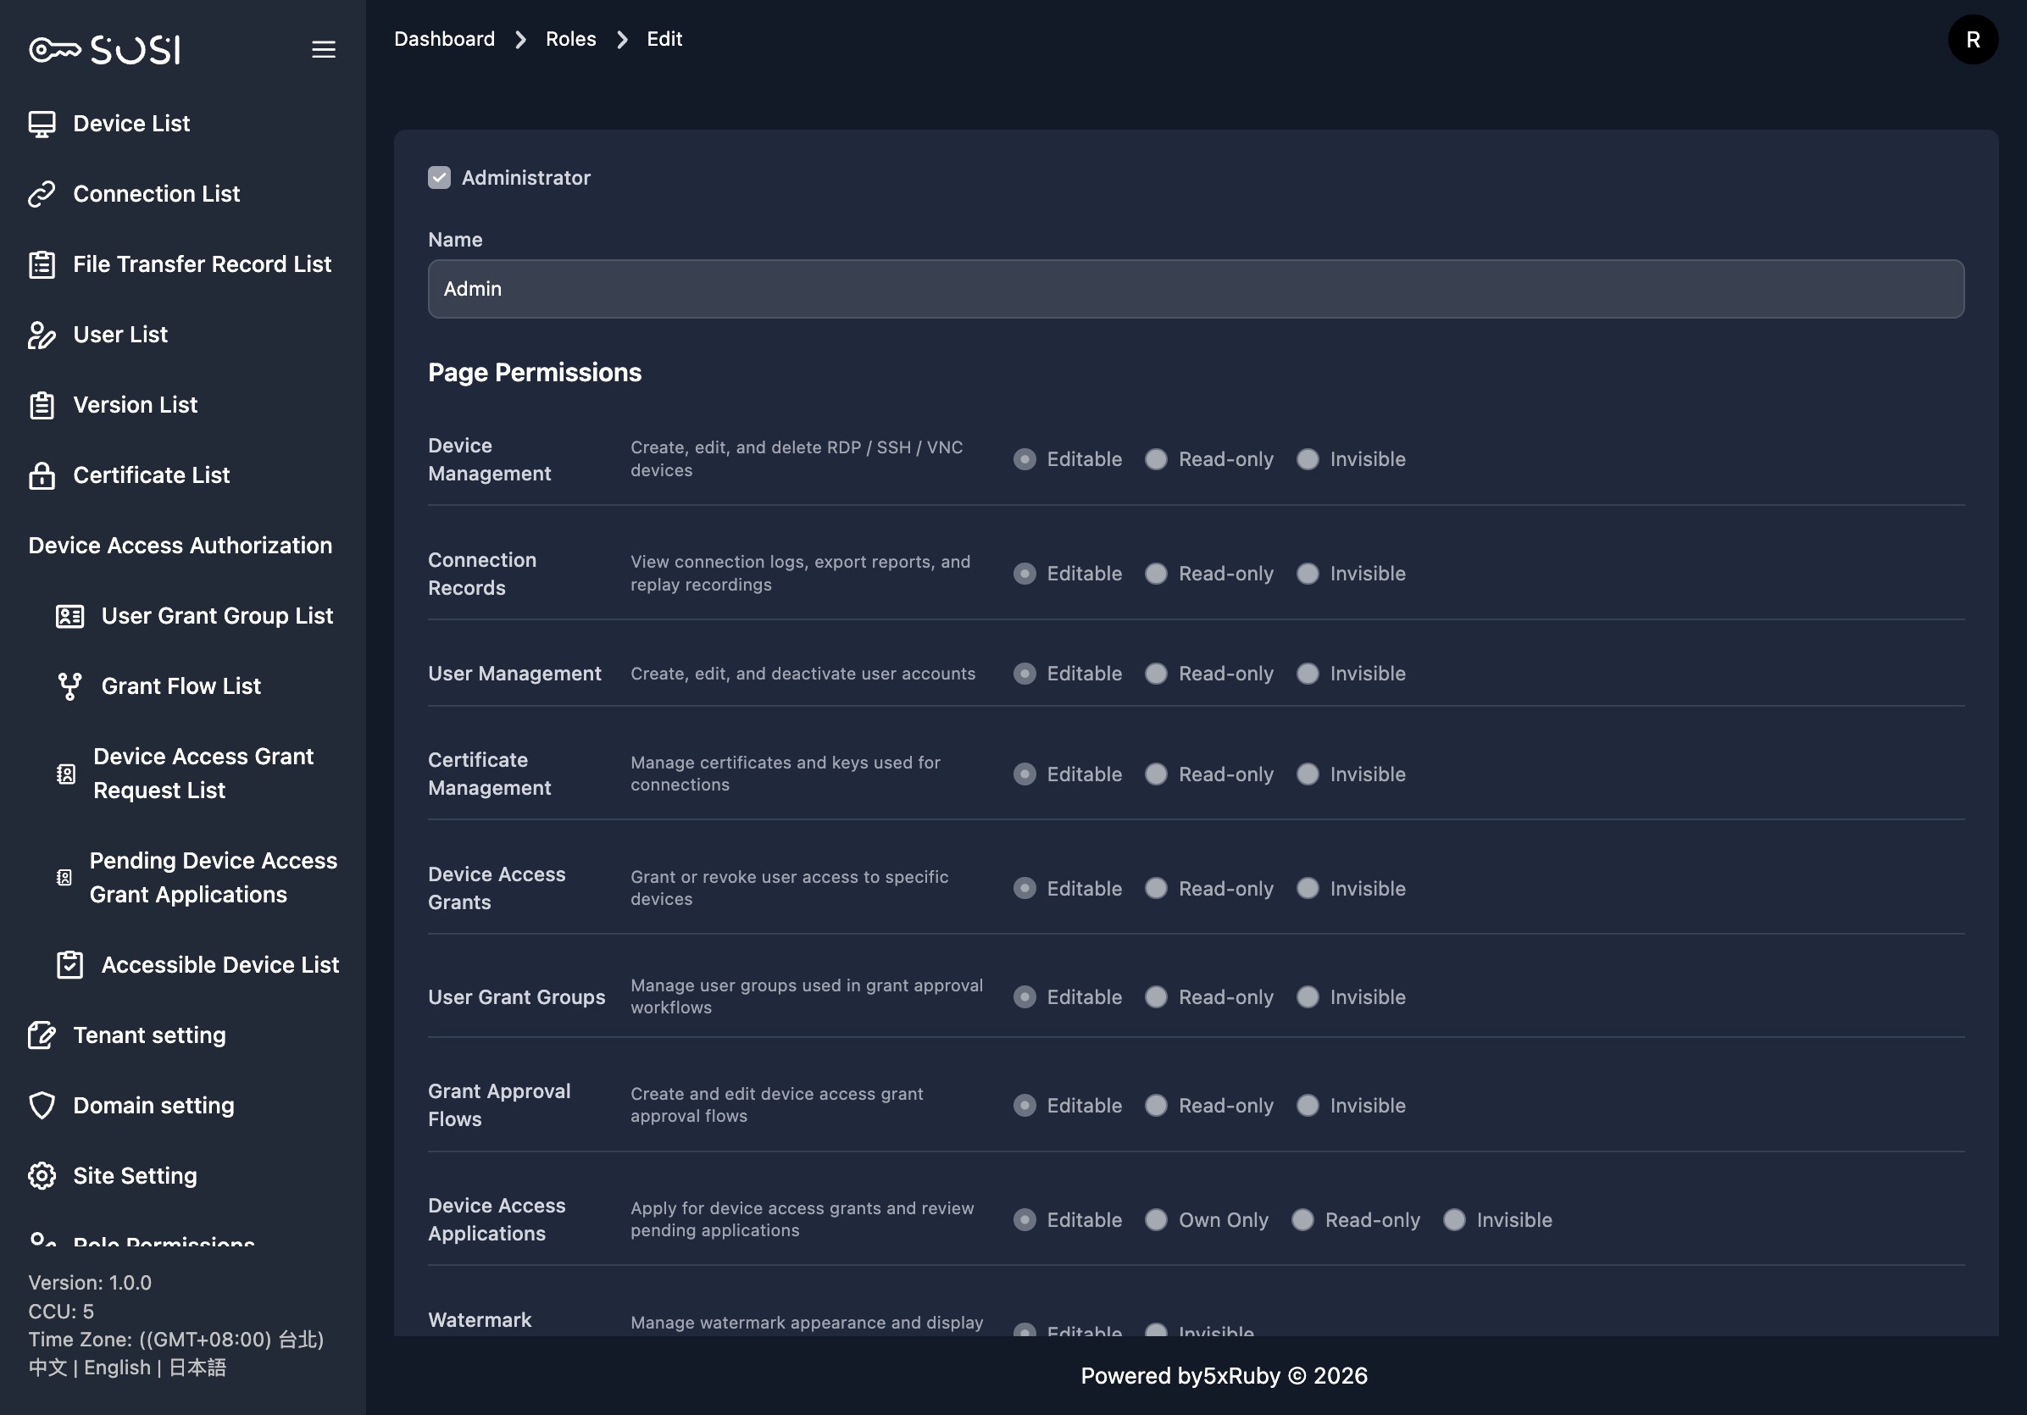2027x1415 pixels.
Task: Open Device List in sidebar
Action: click(x=131, y=124)
